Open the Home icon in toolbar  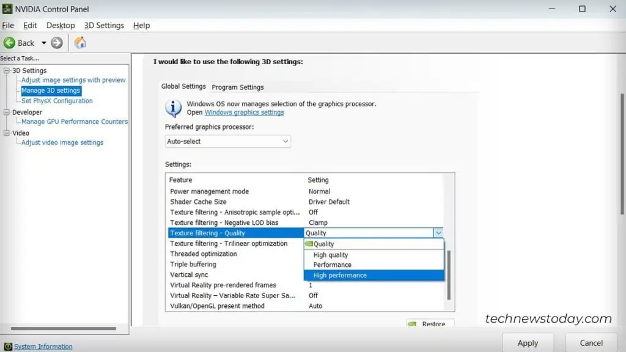click(80, 42)
